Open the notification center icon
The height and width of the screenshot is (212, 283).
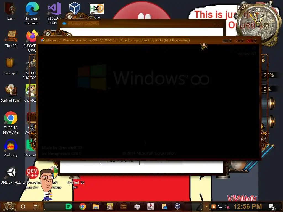pos(272,207)
